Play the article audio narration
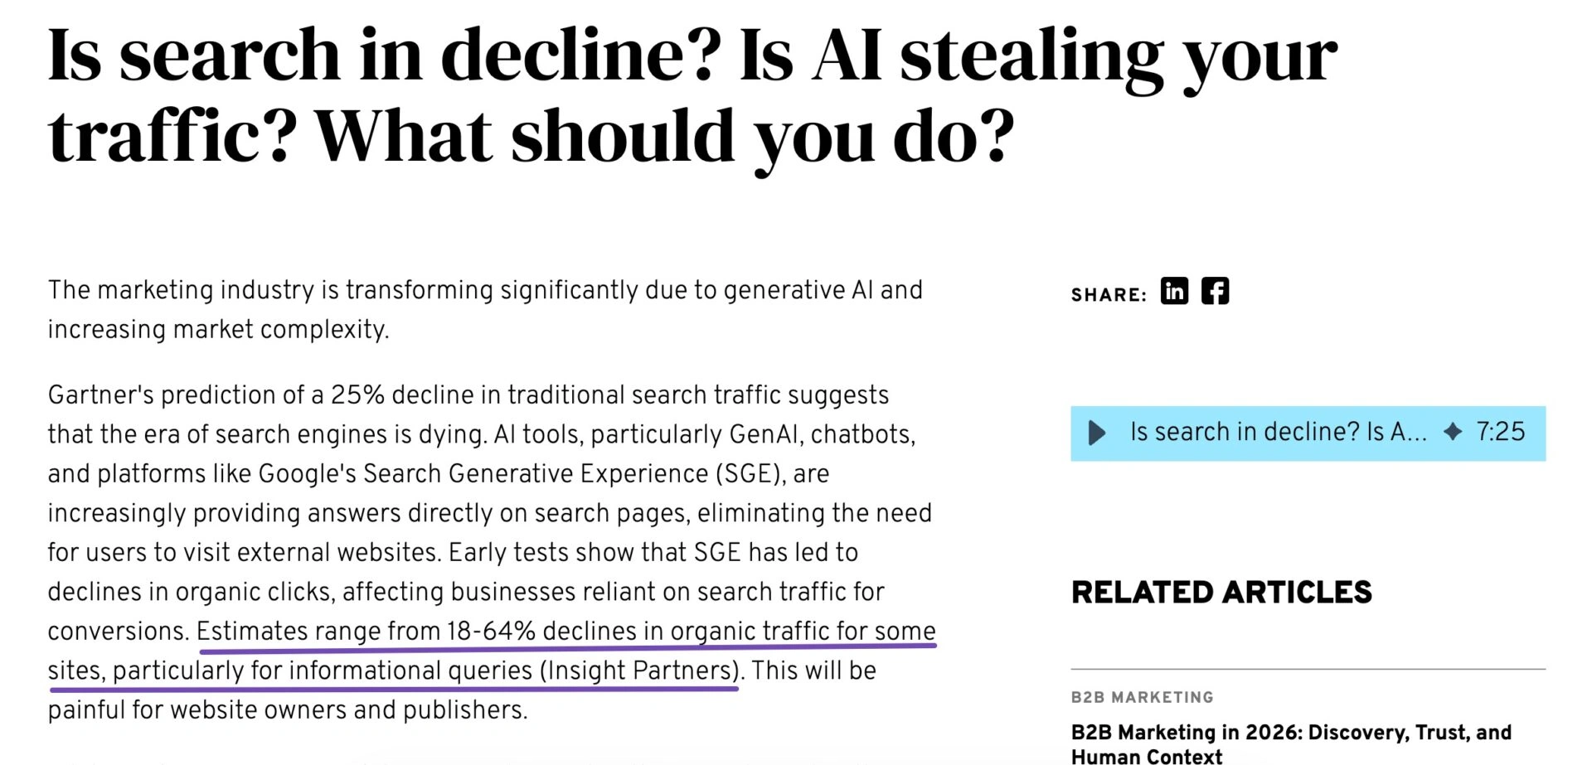1592x765 pixels. pyautogui.click(x=1096, y=433)
